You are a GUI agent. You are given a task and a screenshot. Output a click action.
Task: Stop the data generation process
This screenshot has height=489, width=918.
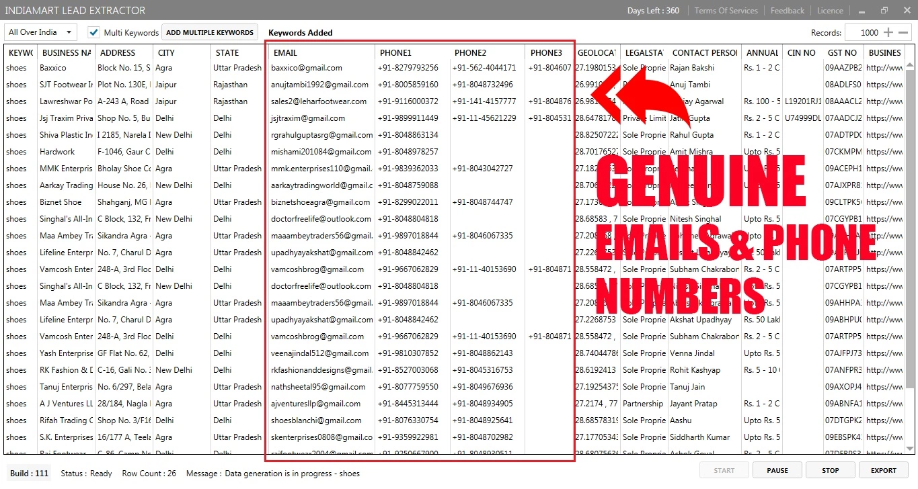tap(830, 470)
